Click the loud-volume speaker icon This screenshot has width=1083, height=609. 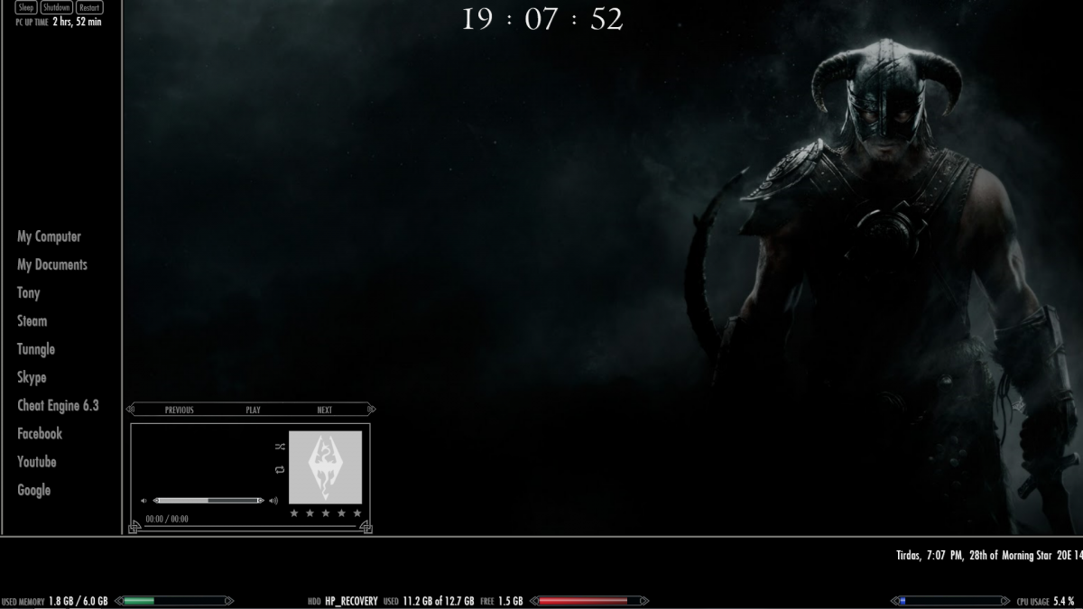273,501
